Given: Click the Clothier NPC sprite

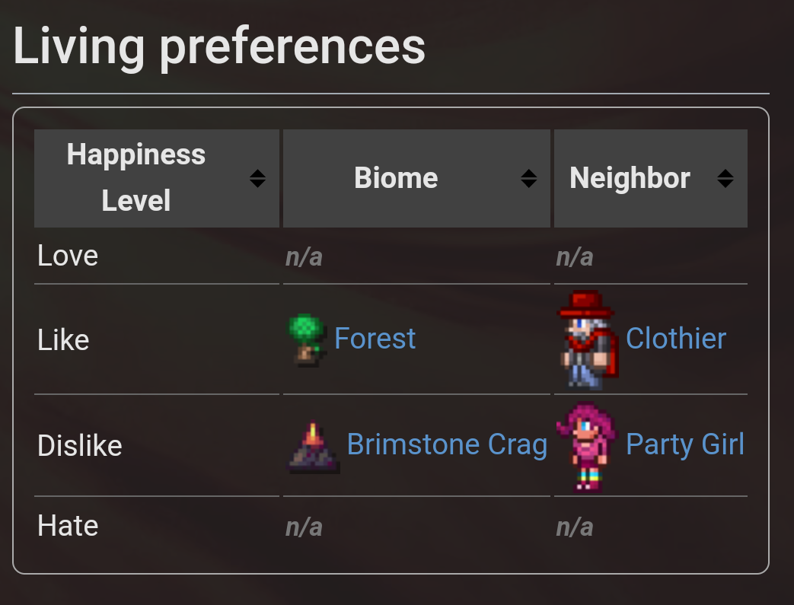Looking at the screenshot, I should (588, 339).
